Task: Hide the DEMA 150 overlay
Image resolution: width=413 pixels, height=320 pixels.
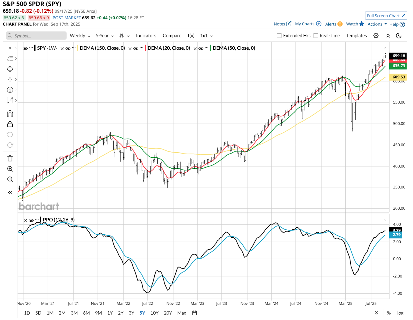Action: point(68,49)
